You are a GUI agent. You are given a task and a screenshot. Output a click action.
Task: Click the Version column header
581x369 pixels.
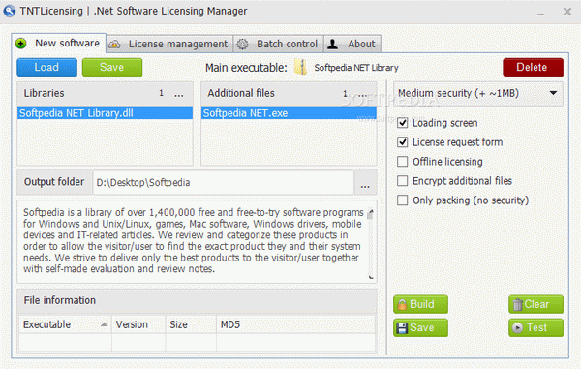click(x=138, y=324)
